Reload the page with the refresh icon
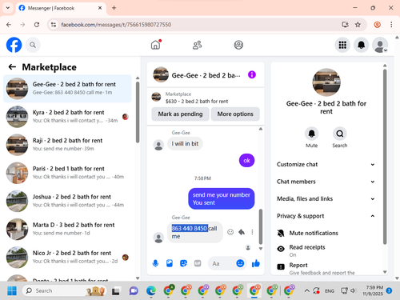Screen dimensions: 400x300 [x=37, y=25]
